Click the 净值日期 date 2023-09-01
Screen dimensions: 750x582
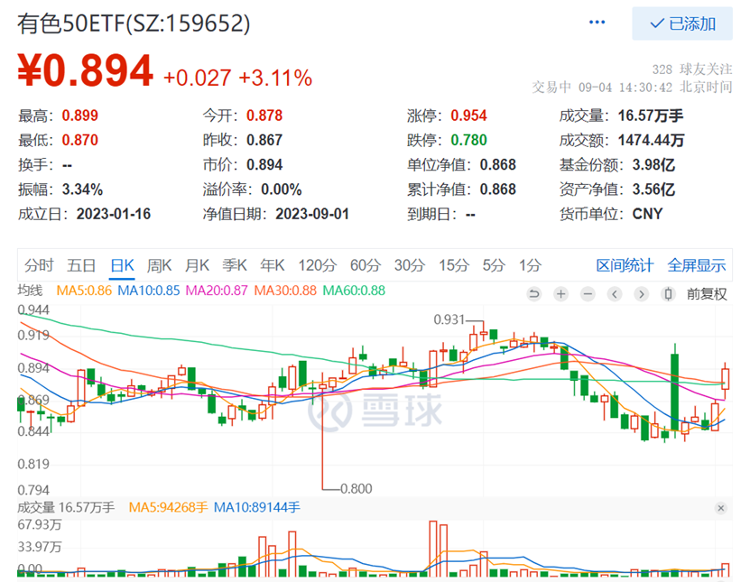312,214
